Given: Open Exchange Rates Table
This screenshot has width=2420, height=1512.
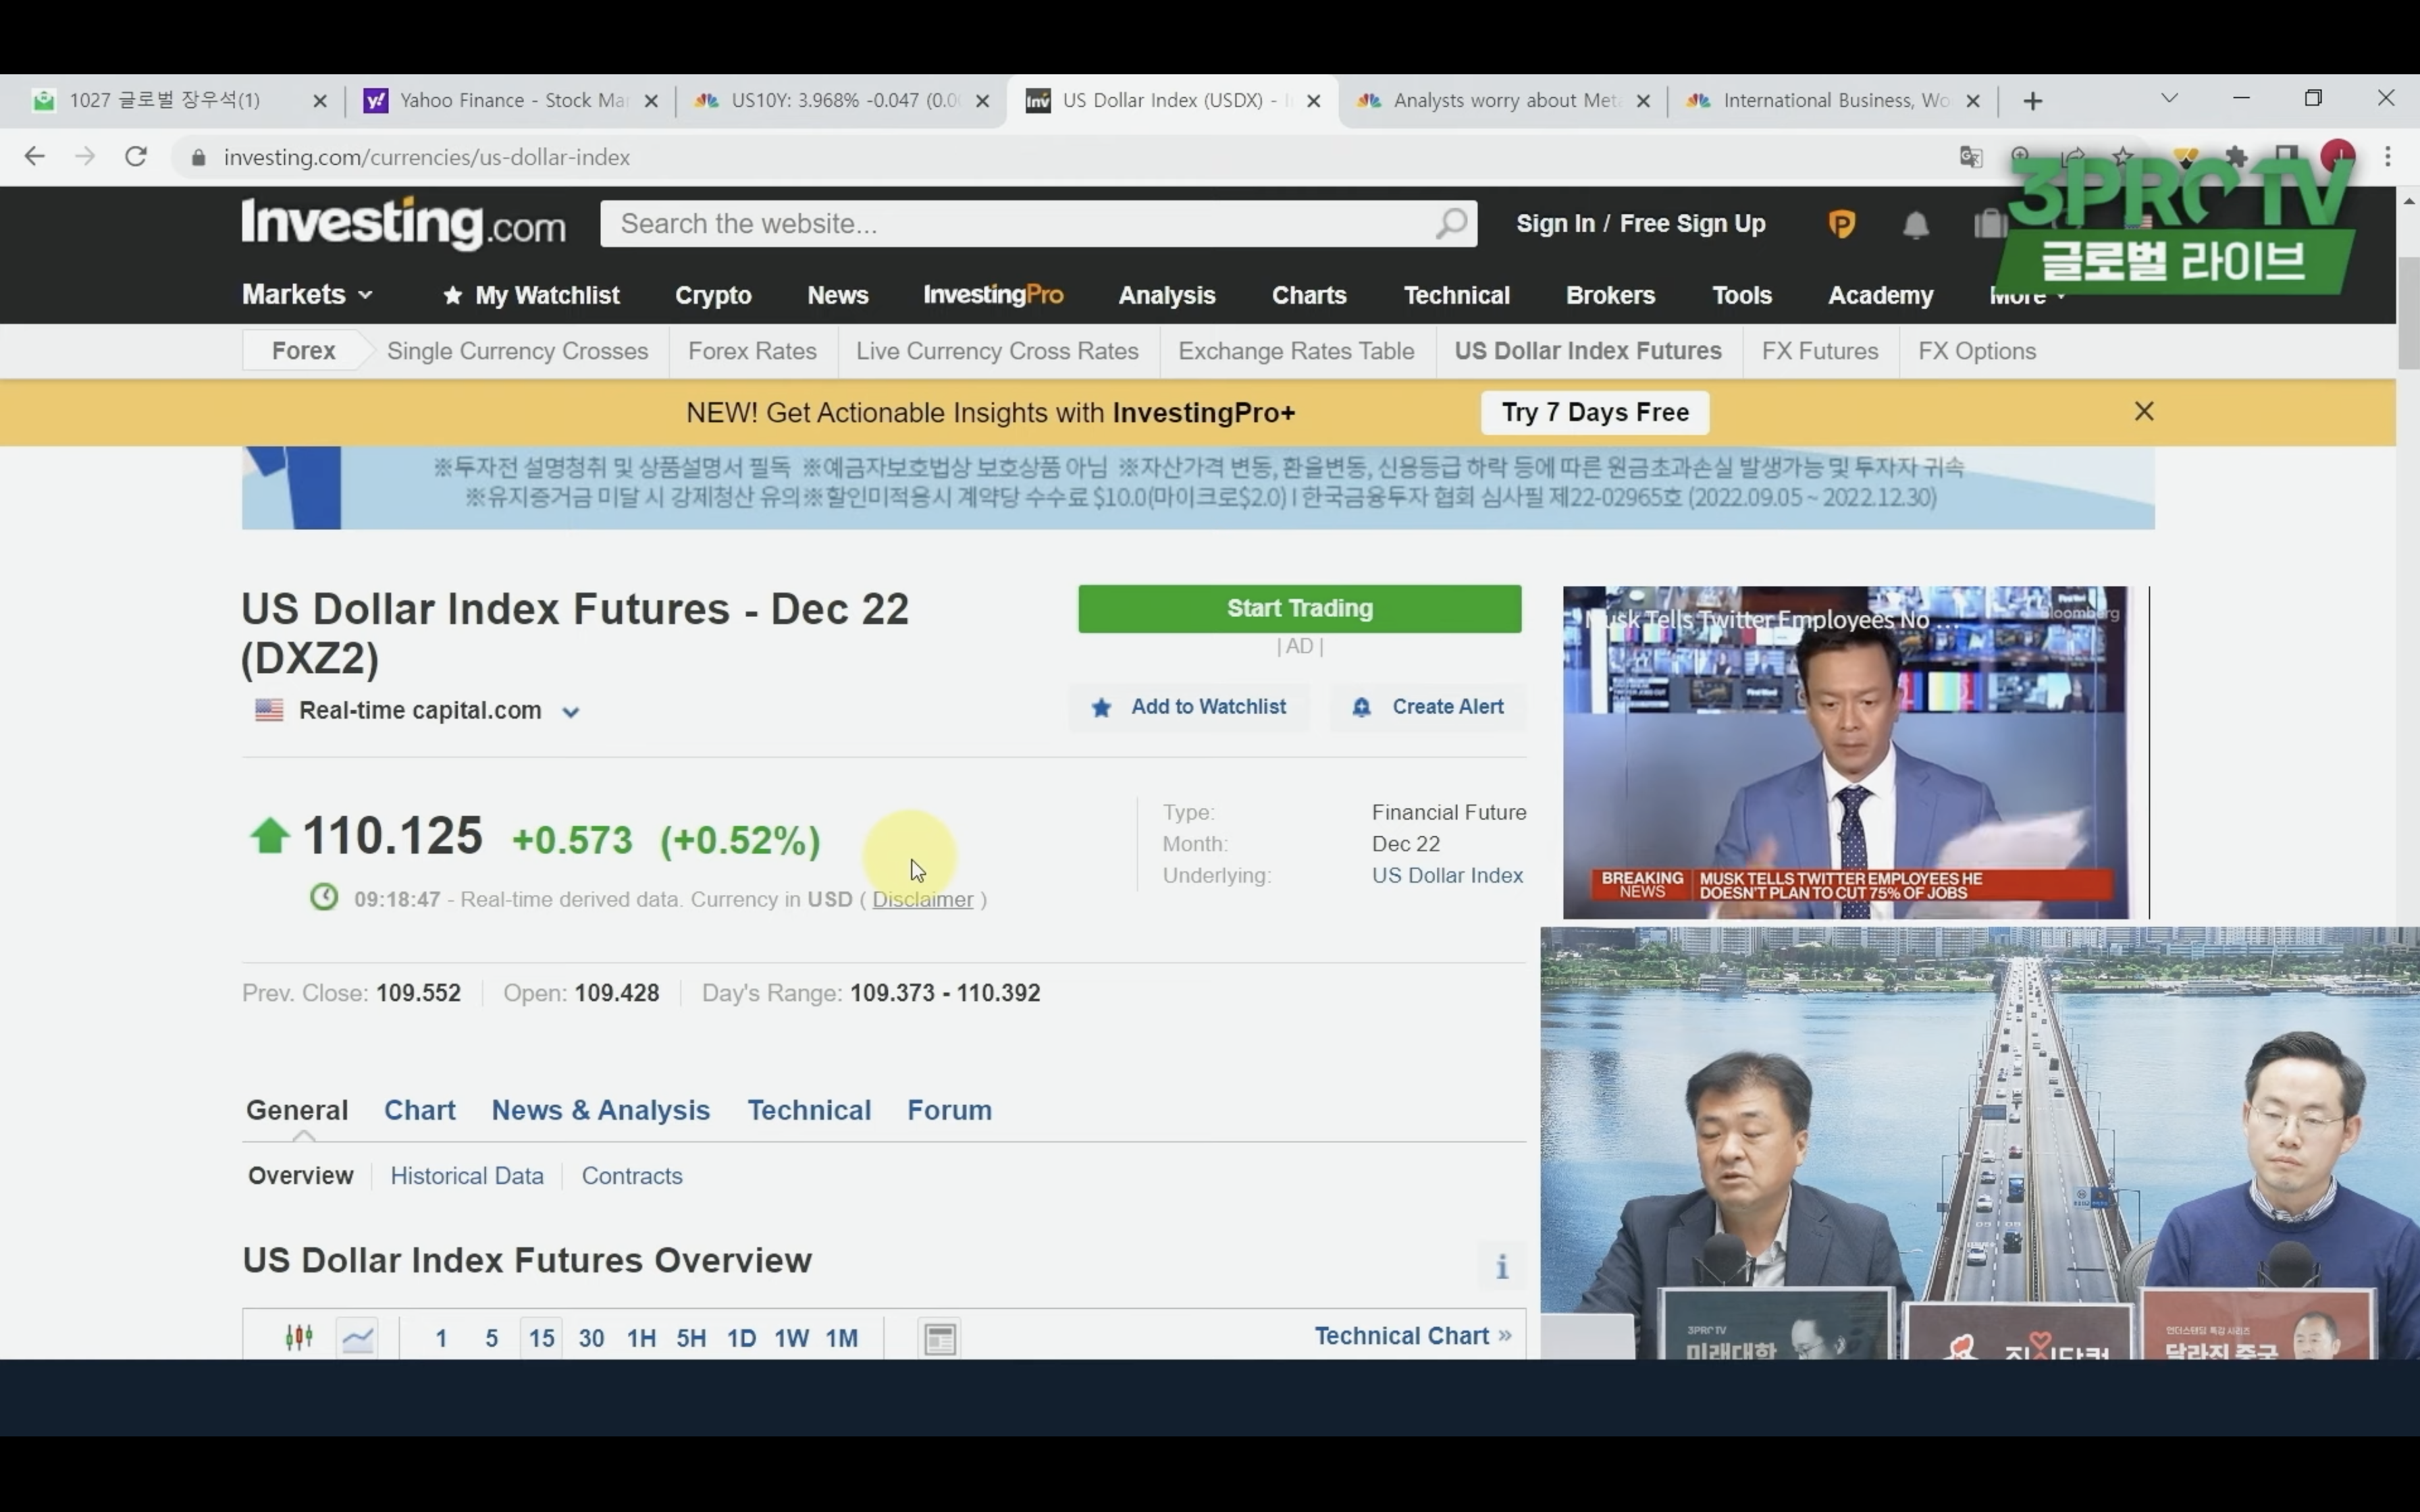Looking at the screenshot, I should tap(1296, 351).
